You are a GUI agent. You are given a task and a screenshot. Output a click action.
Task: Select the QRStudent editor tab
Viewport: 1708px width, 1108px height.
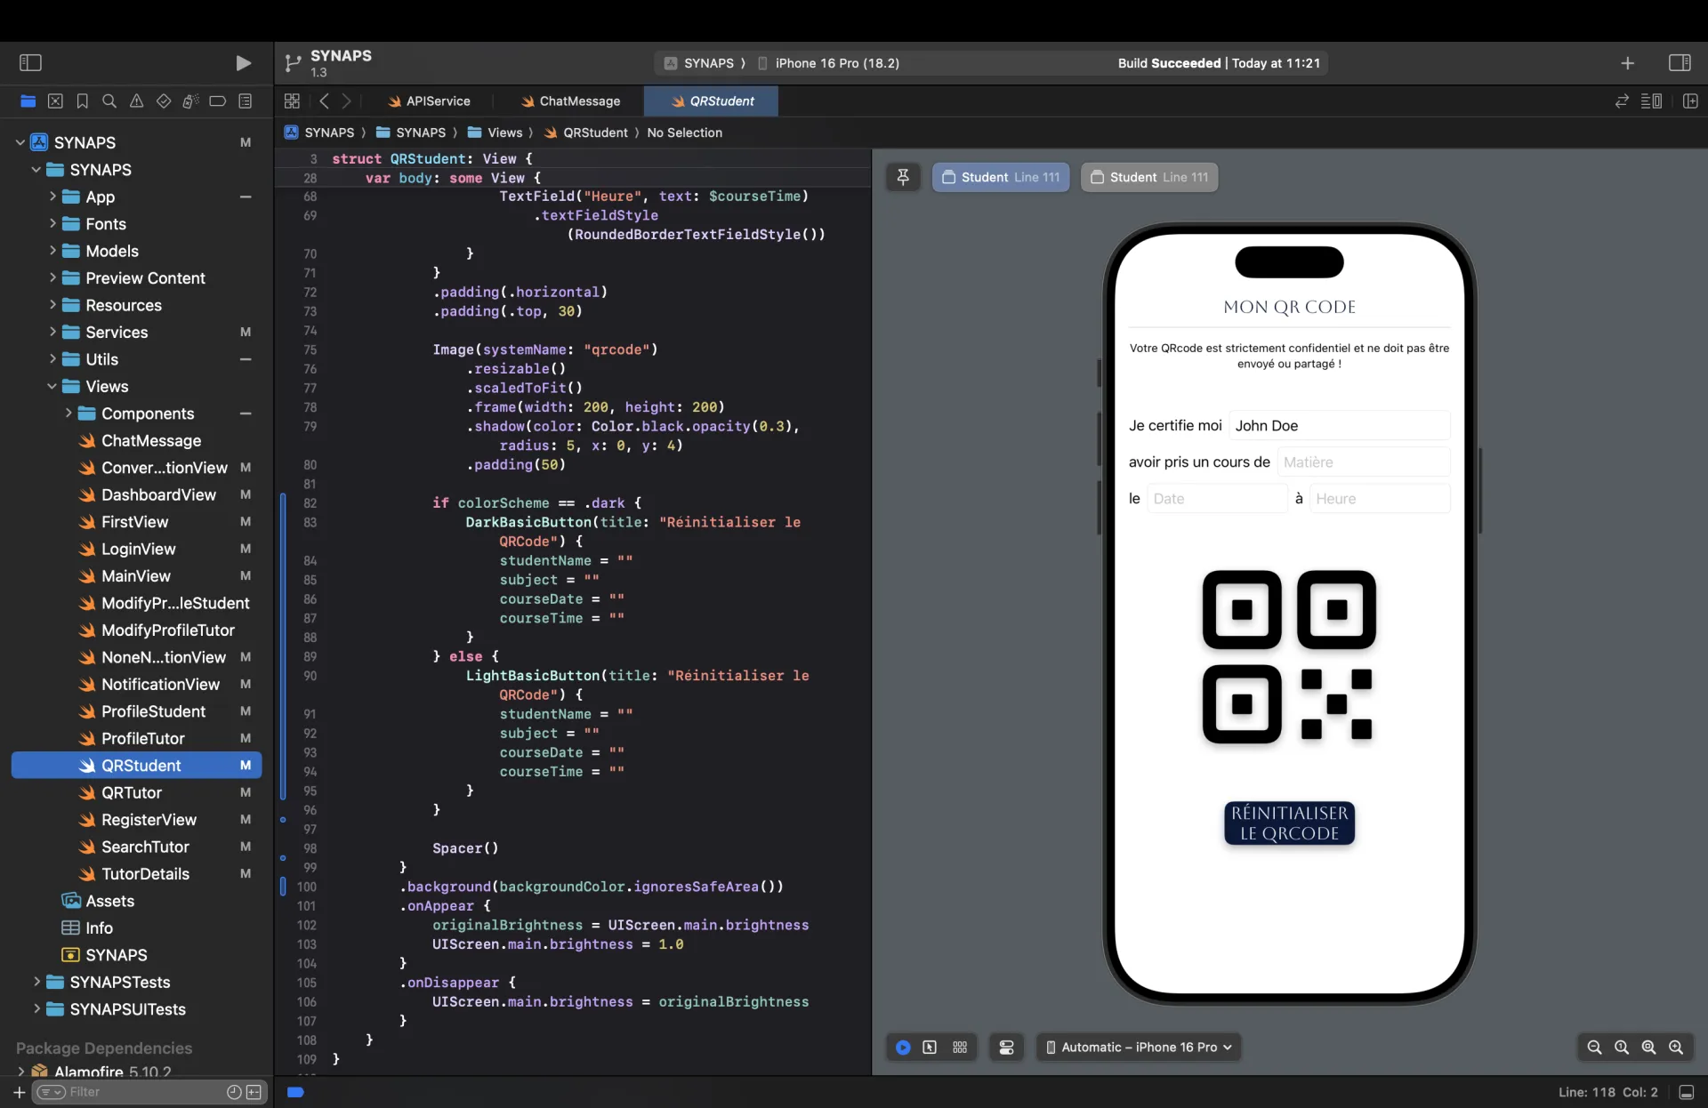(x=712, y=101)
